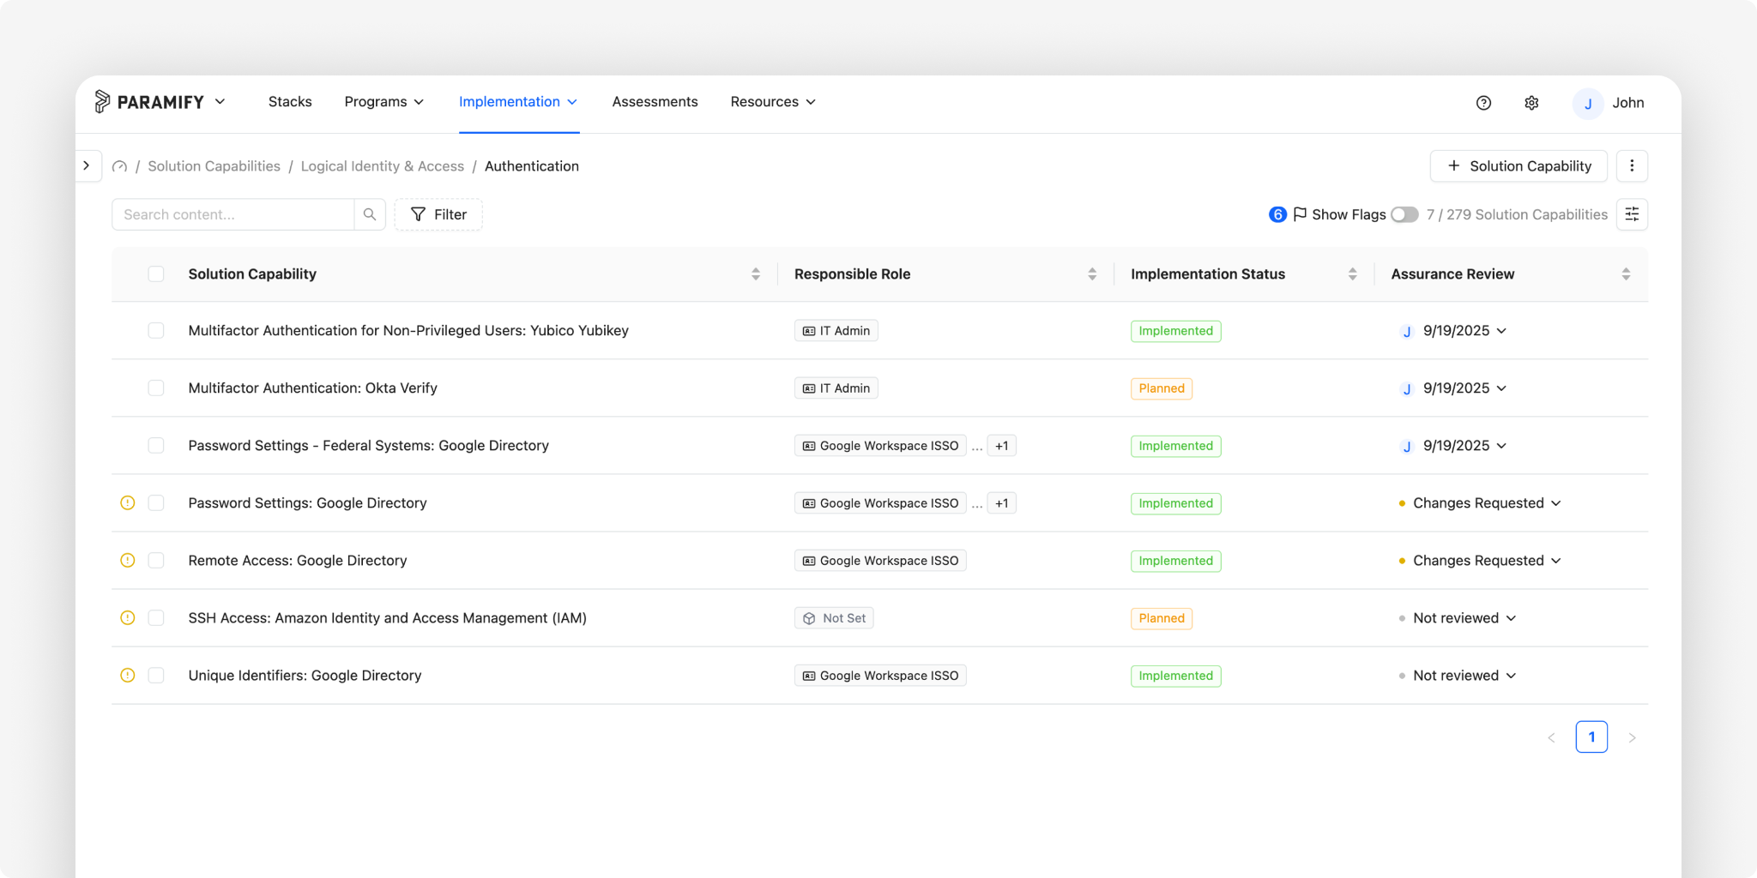Open Not reviewed dropdown on SSH Access row
The height and width of the screenshot is (878, 1757).
1458,618
